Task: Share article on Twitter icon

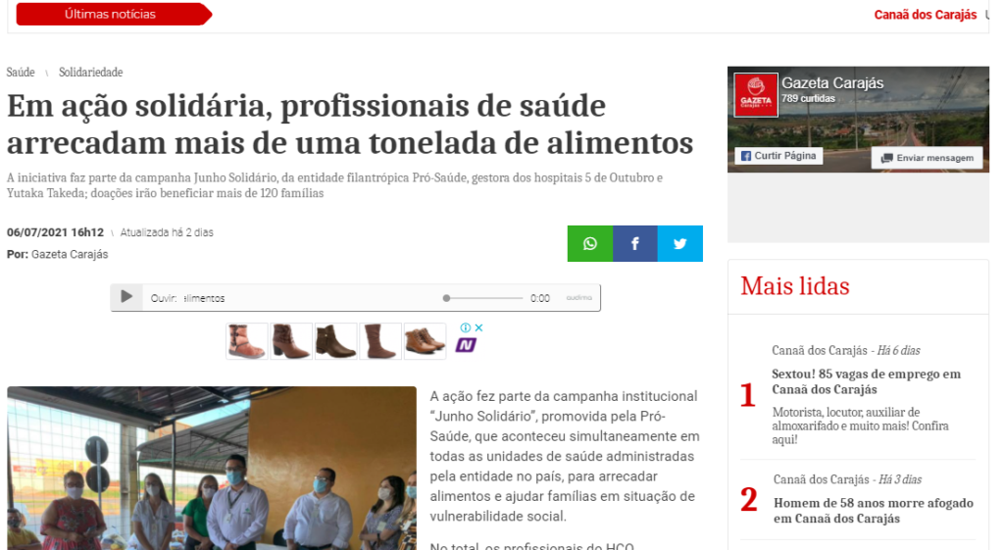Action: (x=680, y=243)
